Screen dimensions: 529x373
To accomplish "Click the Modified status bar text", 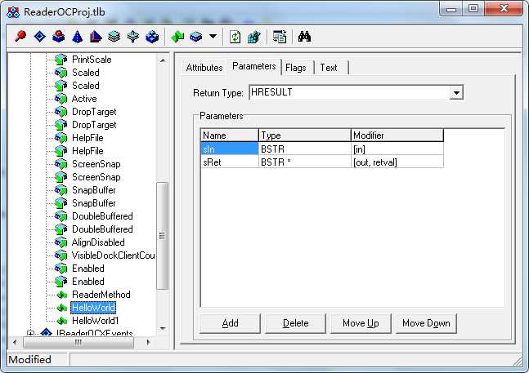I will coord(29,360).
